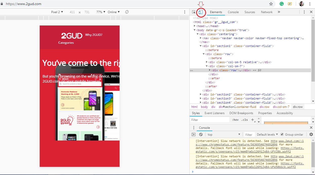View site info via the lock icon
Screen dimensions: 315x175
tap(2, 4)
